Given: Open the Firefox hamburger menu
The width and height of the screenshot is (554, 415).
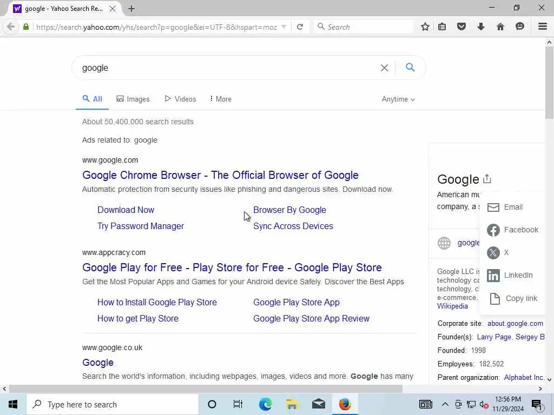Looking at the screenshot, I should [x=543, y=26].
